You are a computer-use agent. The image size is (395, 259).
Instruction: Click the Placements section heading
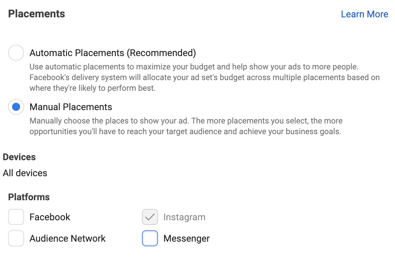[x=36, y=14]
